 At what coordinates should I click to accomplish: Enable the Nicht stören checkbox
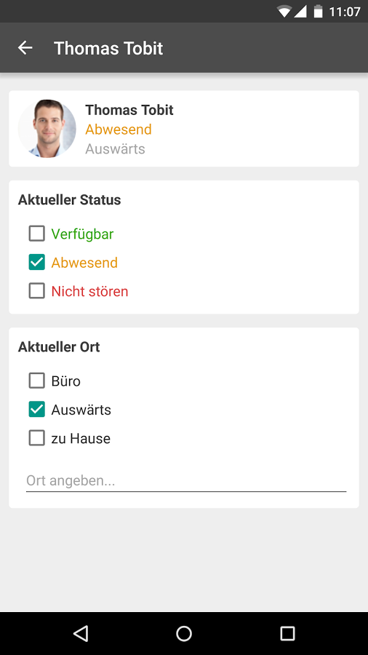click(36, 290)
